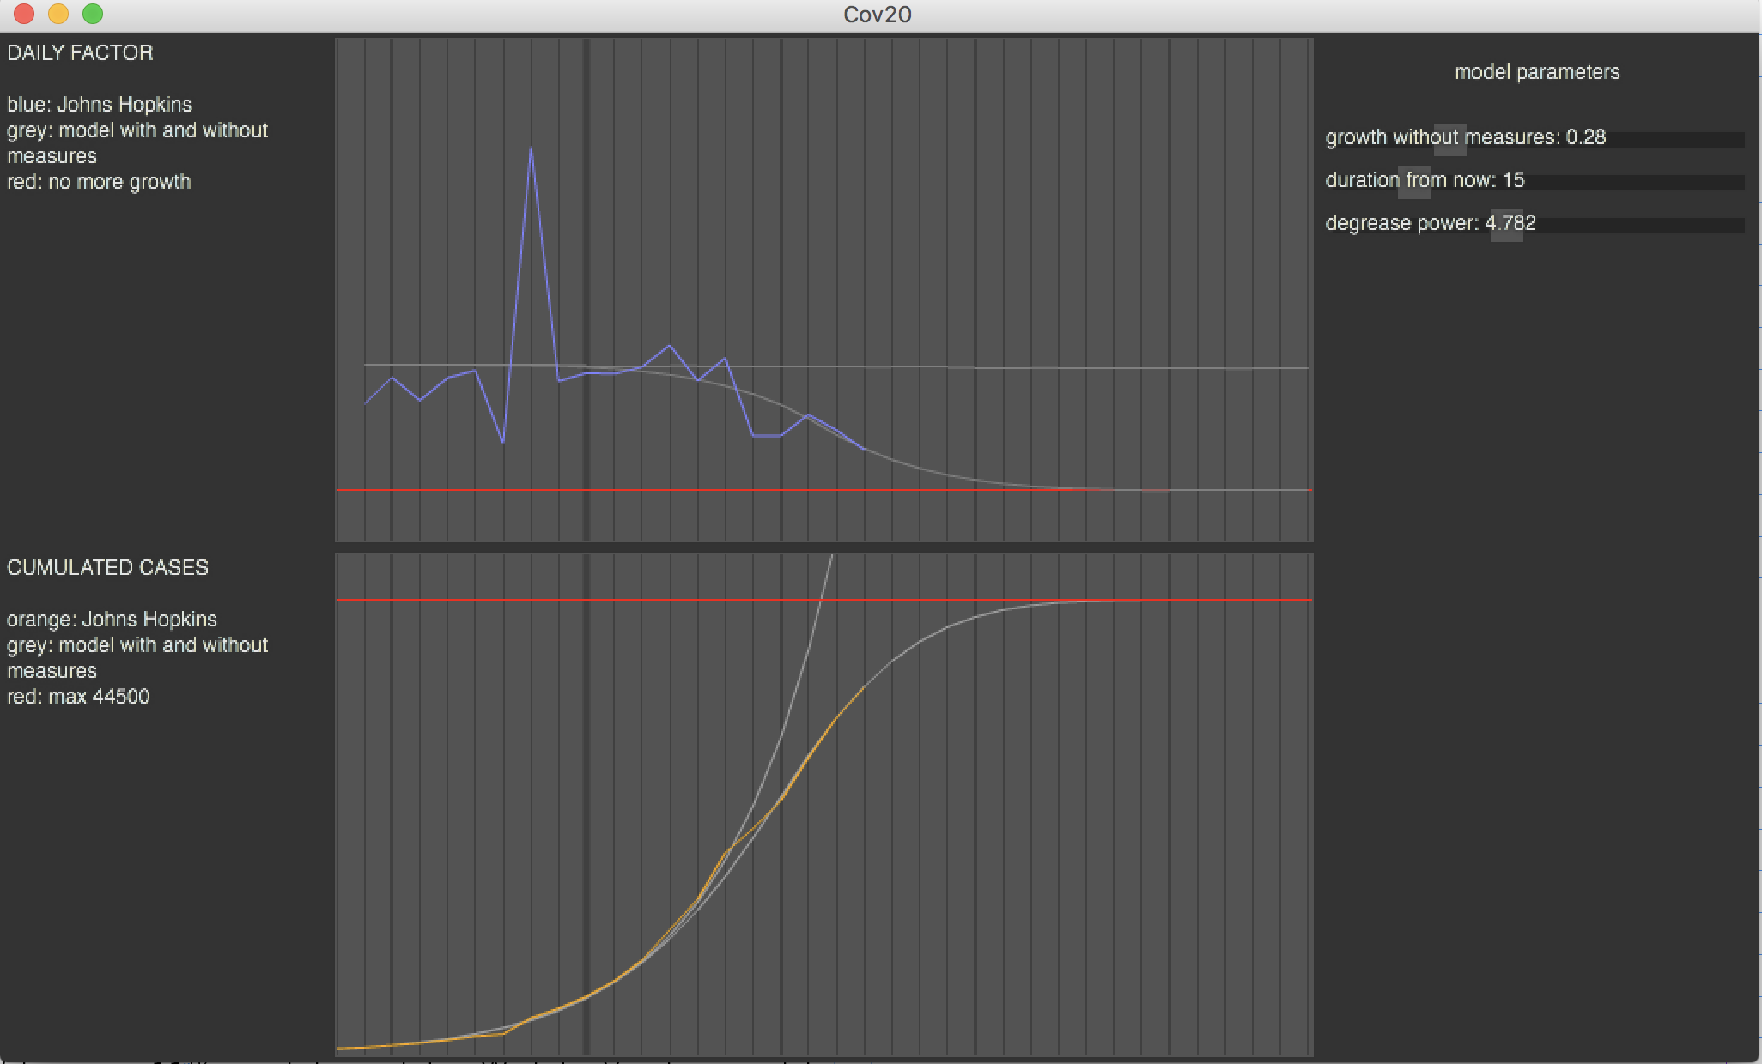Click the 'CUMULATED CASES' heading
Screen dimensions: 1762x1064
click(x=107, y=568)
